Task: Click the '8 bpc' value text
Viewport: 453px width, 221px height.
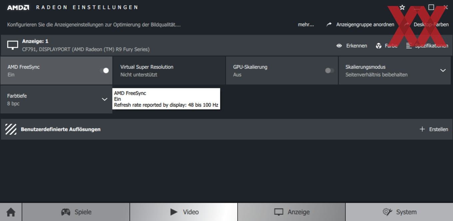Action: (13, 104)
